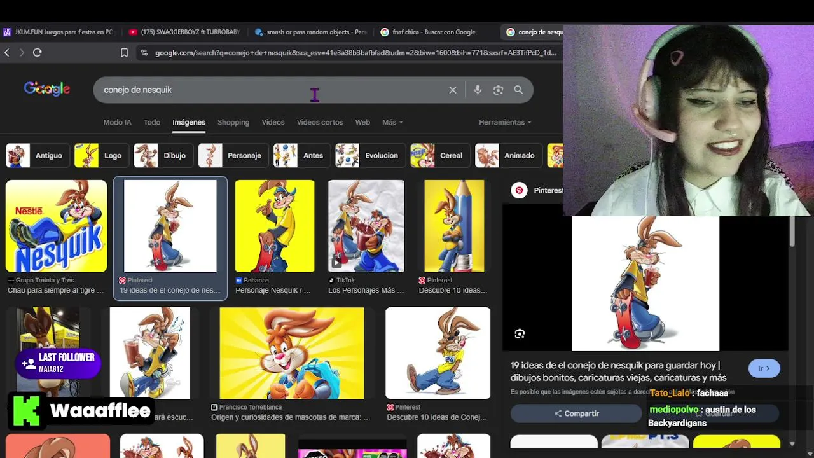The width and height of the screenshot is (814, 458).
Task: Open the TikTok 'Los Personajes Más' image
Action: click(x=366, y=226)
